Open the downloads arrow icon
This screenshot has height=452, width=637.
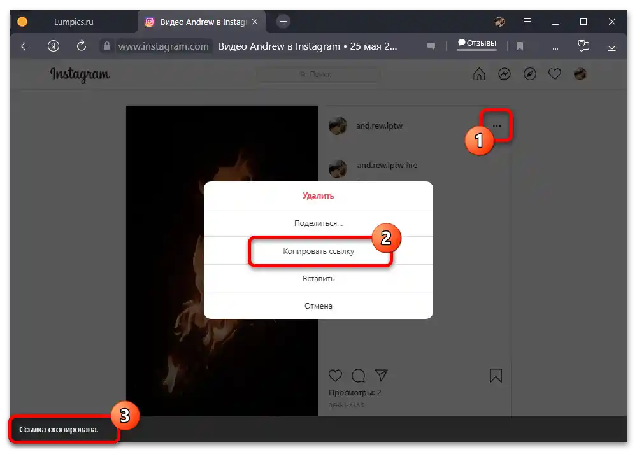tap(612, 46)
